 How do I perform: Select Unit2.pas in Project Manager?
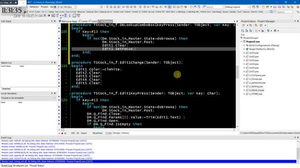click(254, 56)
